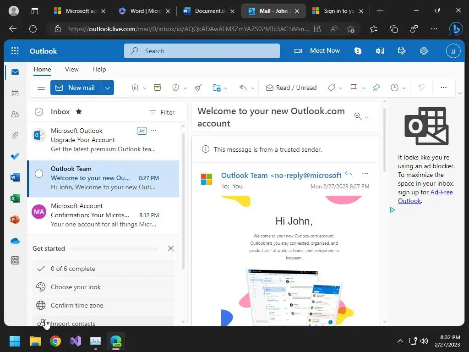Open Skype from the Outlook header
The image size is (469, 352).
[358, 51]
